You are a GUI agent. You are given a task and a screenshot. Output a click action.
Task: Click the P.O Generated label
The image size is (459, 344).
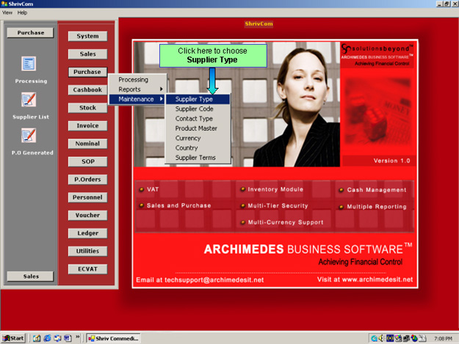(x=32, y=153)
